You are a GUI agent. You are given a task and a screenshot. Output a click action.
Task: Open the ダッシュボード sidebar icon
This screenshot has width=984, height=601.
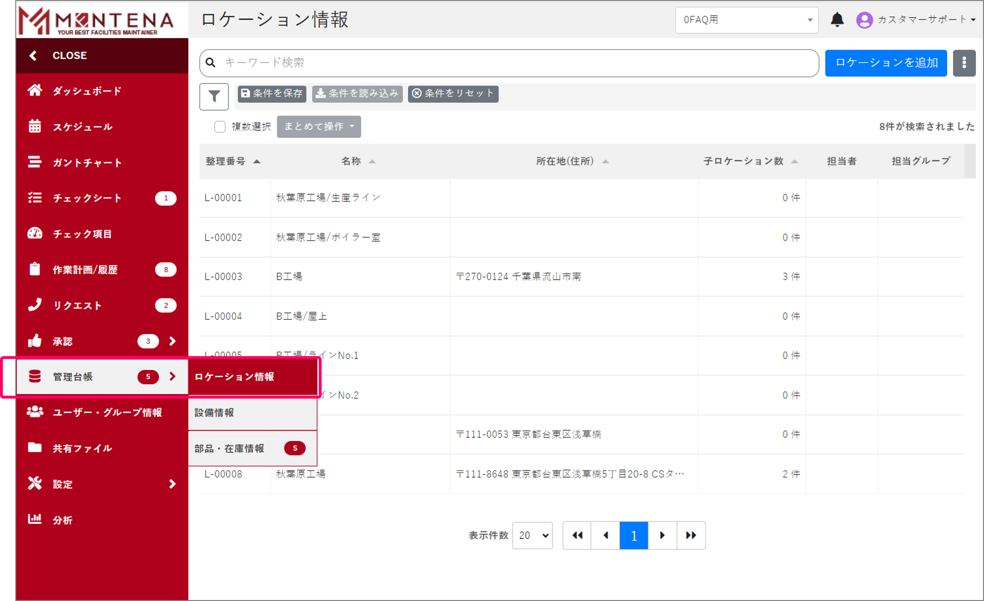tap(35, 91)
